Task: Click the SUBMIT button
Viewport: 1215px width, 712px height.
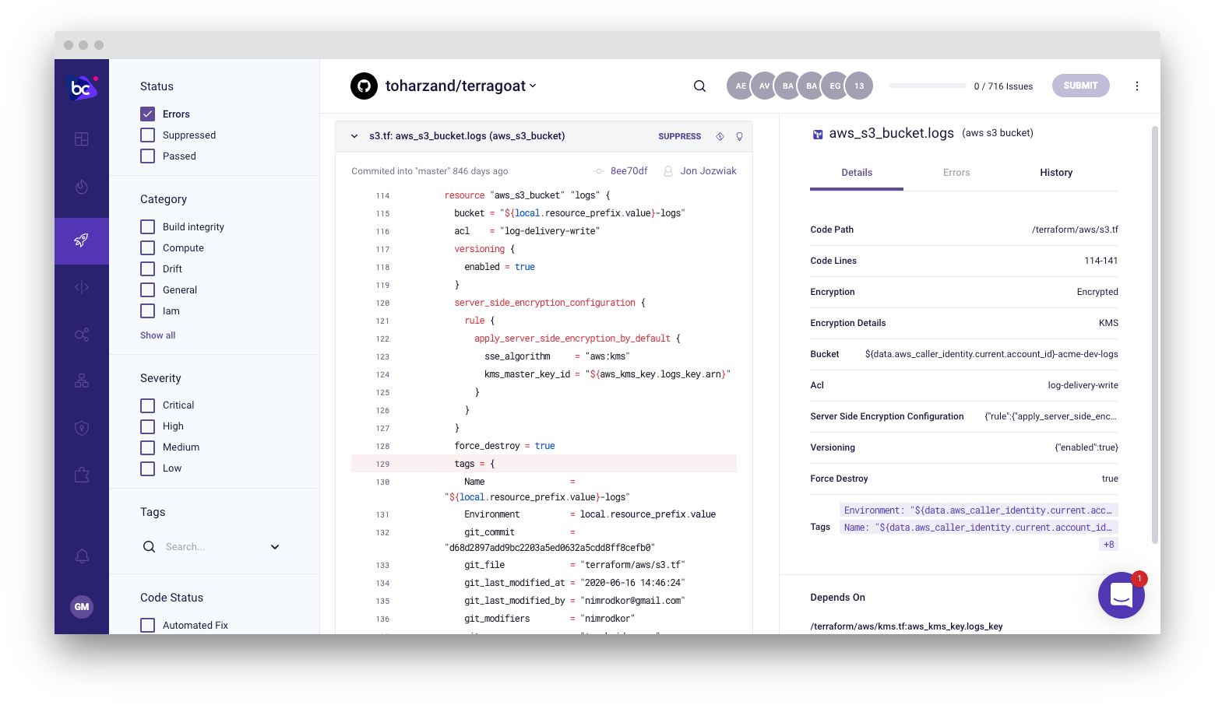Action: [1081, 86]
